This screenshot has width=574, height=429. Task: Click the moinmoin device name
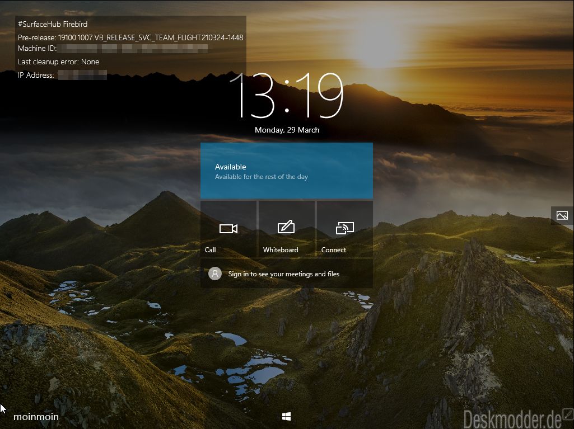(36, 417)
